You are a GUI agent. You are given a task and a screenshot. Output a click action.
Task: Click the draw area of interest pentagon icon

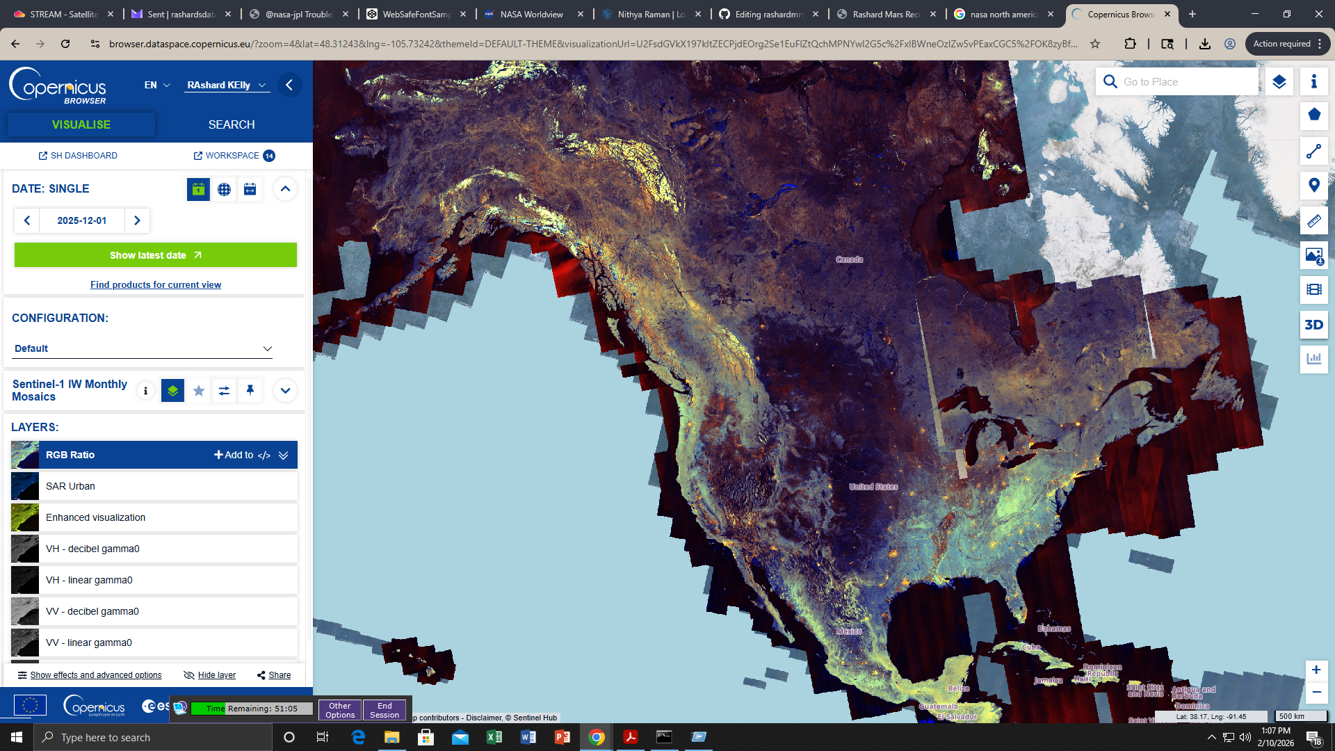1313,115
